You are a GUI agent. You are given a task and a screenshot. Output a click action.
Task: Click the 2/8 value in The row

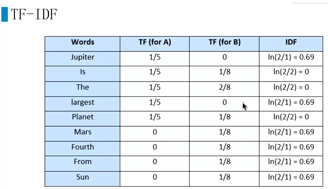coord(225,87)
